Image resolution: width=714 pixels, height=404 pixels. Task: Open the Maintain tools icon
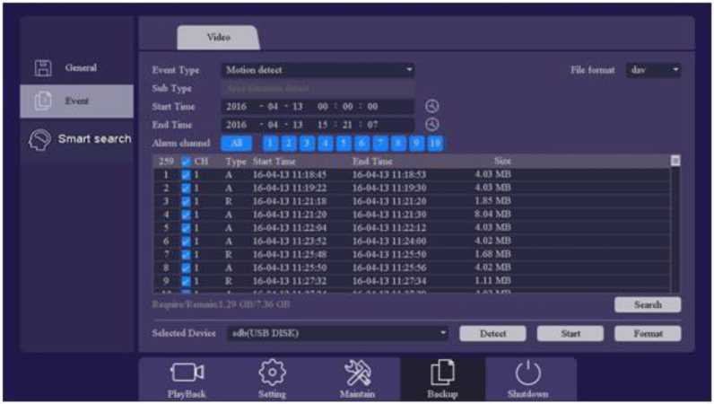(x=357, y=373)
